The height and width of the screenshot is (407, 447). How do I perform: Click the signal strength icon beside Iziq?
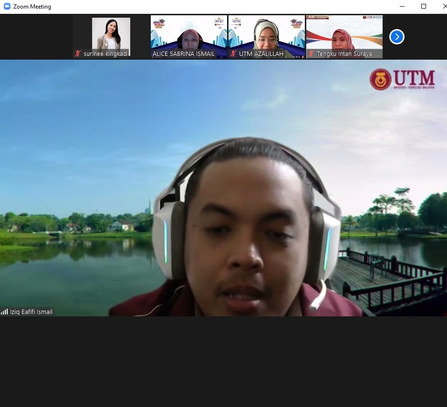(x=5, y=312)
